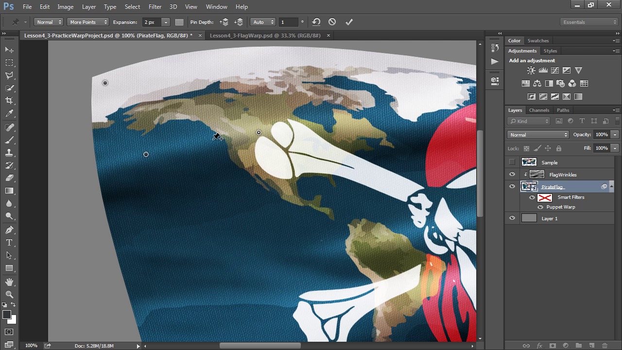Screen dimensions: 622x350
Task: Select the Eyedropper tool
Action: [x=9, y=113]
